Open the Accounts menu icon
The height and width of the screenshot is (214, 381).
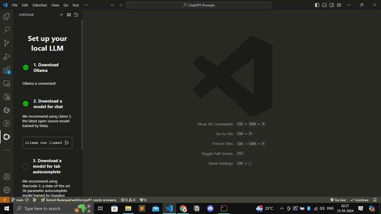tap(7, 176)
